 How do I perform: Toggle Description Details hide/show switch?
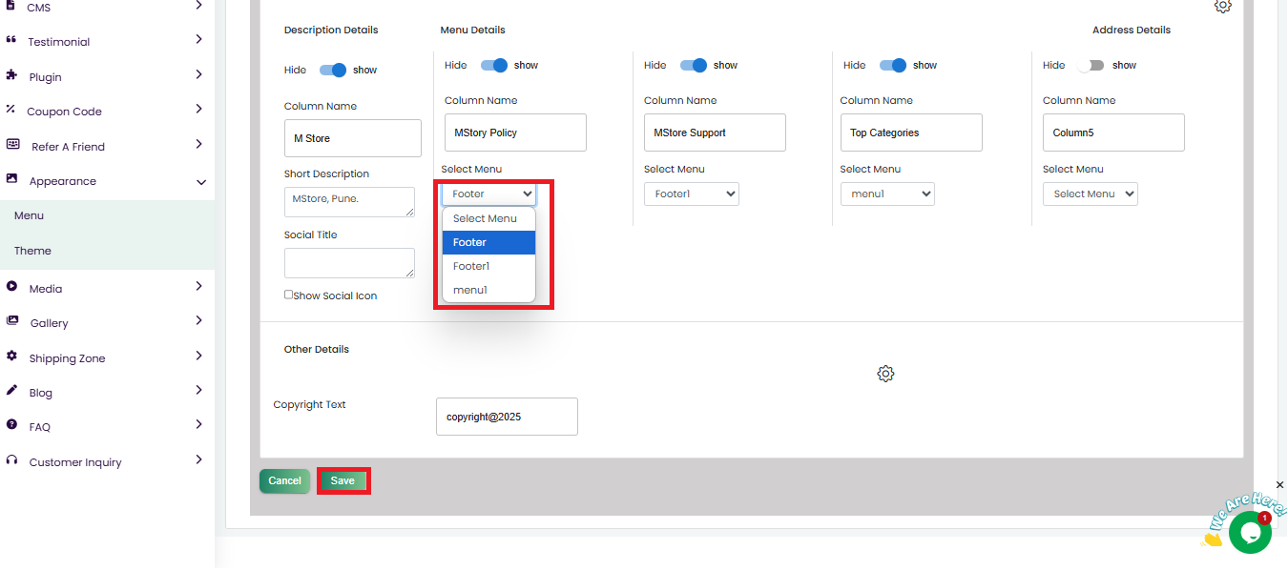[x=334, y=70]
